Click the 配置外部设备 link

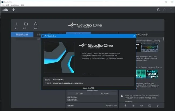[73, 100]
